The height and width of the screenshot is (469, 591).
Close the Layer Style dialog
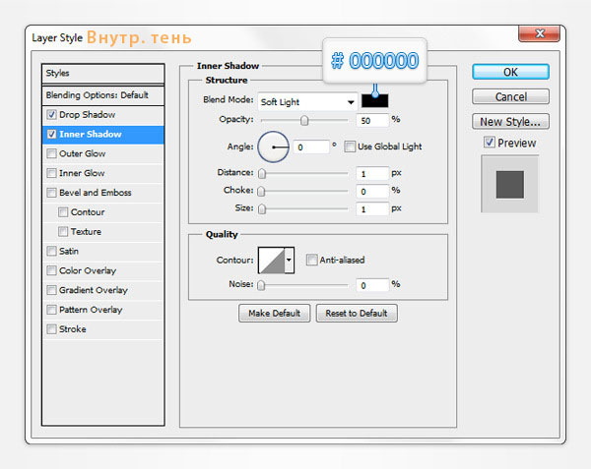(x=540, y=33)
